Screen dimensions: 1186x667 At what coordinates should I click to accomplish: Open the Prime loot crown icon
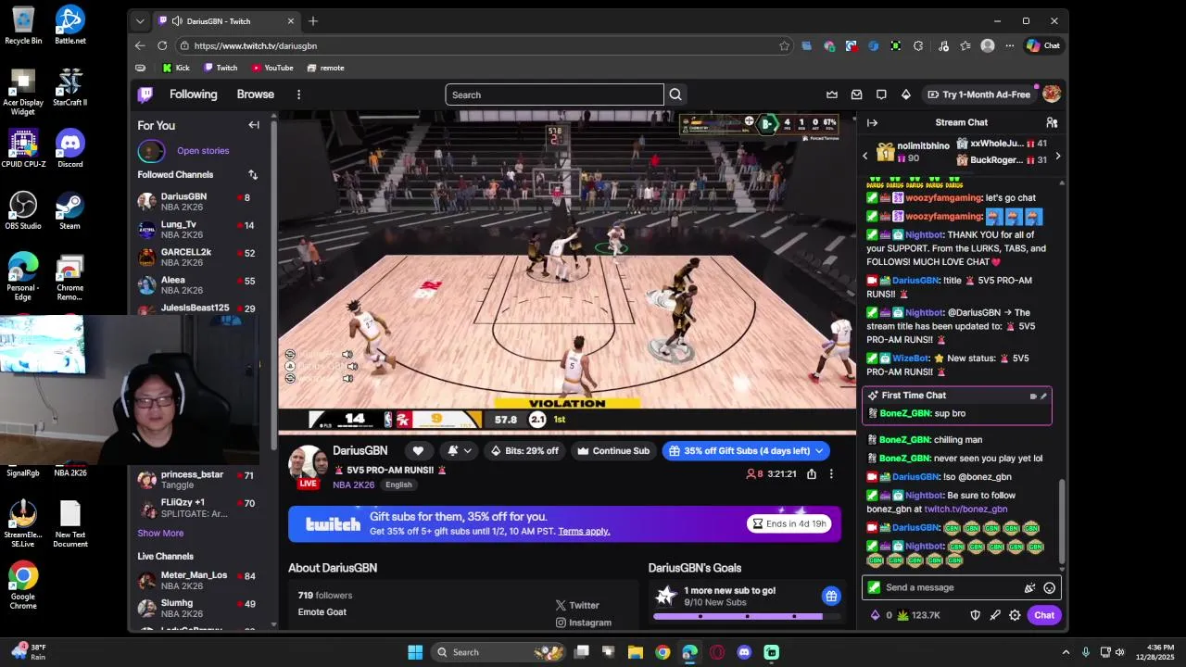832,94
